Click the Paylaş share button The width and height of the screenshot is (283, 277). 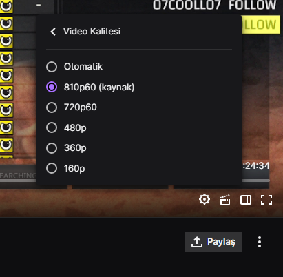[x=213, y=242]
